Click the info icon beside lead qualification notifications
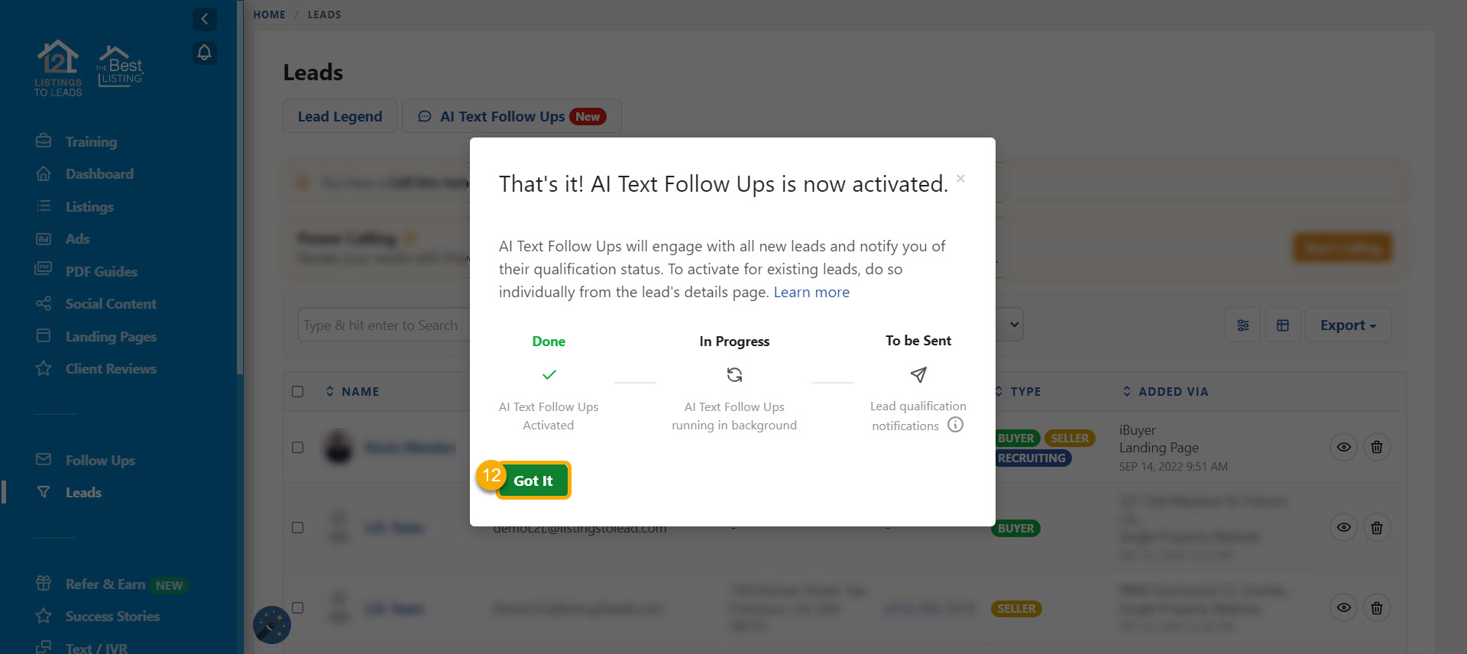 pyautogui.click(x=955, y=425)
